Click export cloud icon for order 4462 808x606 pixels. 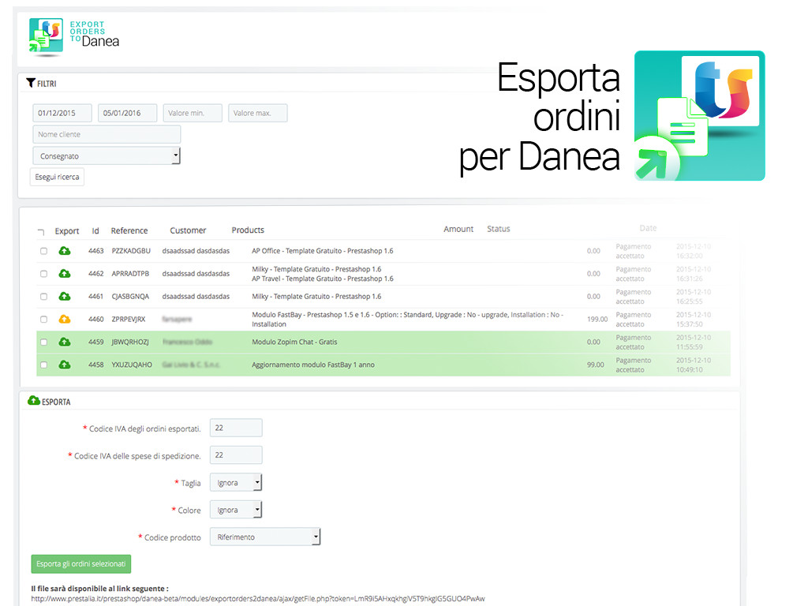(65, 274)
